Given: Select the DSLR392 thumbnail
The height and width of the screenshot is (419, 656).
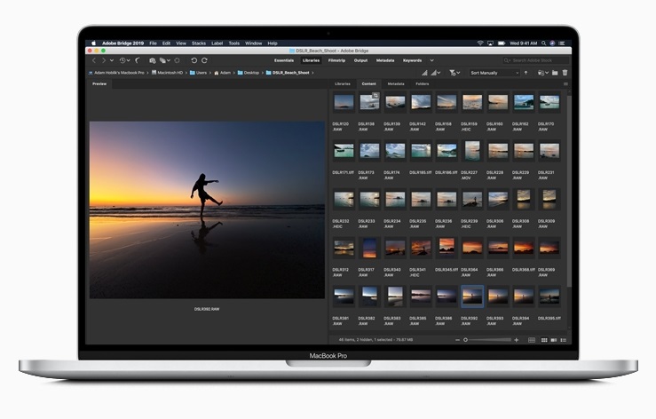Looking at the screenshot, I should tap(472, 296).
